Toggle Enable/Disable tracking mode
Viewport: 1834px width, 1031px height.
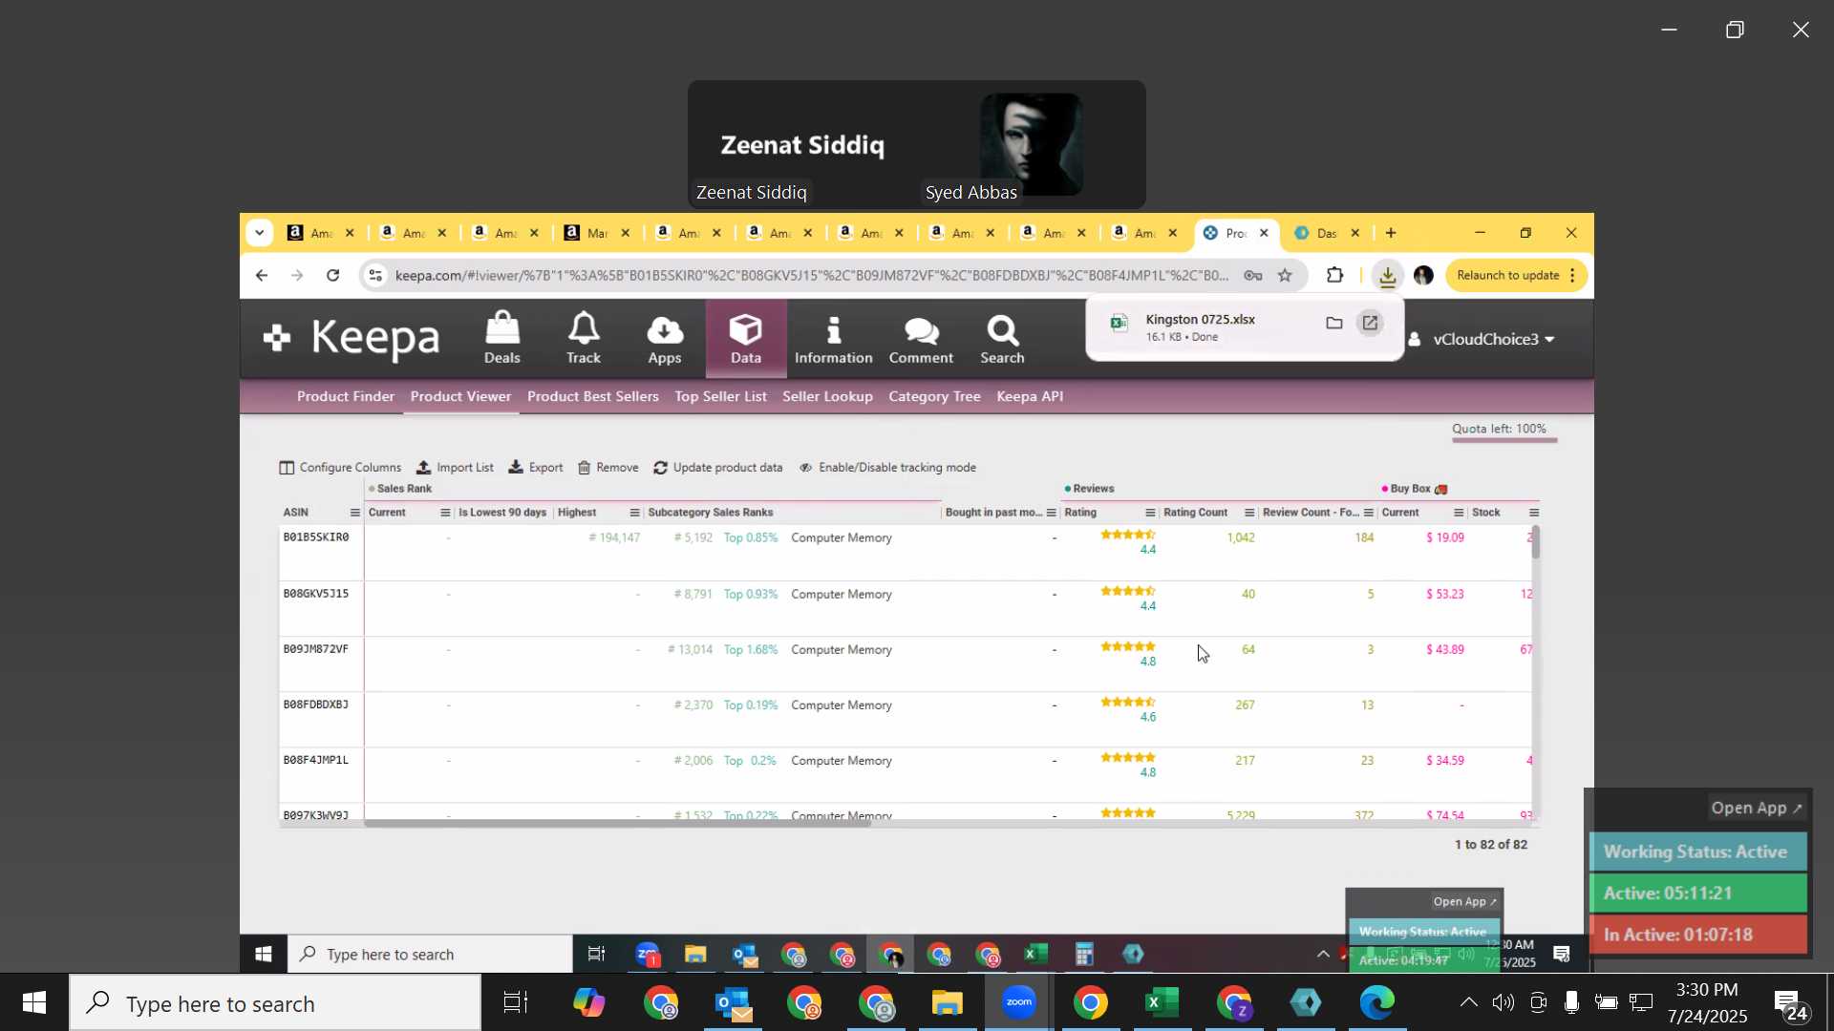[887, 468]
